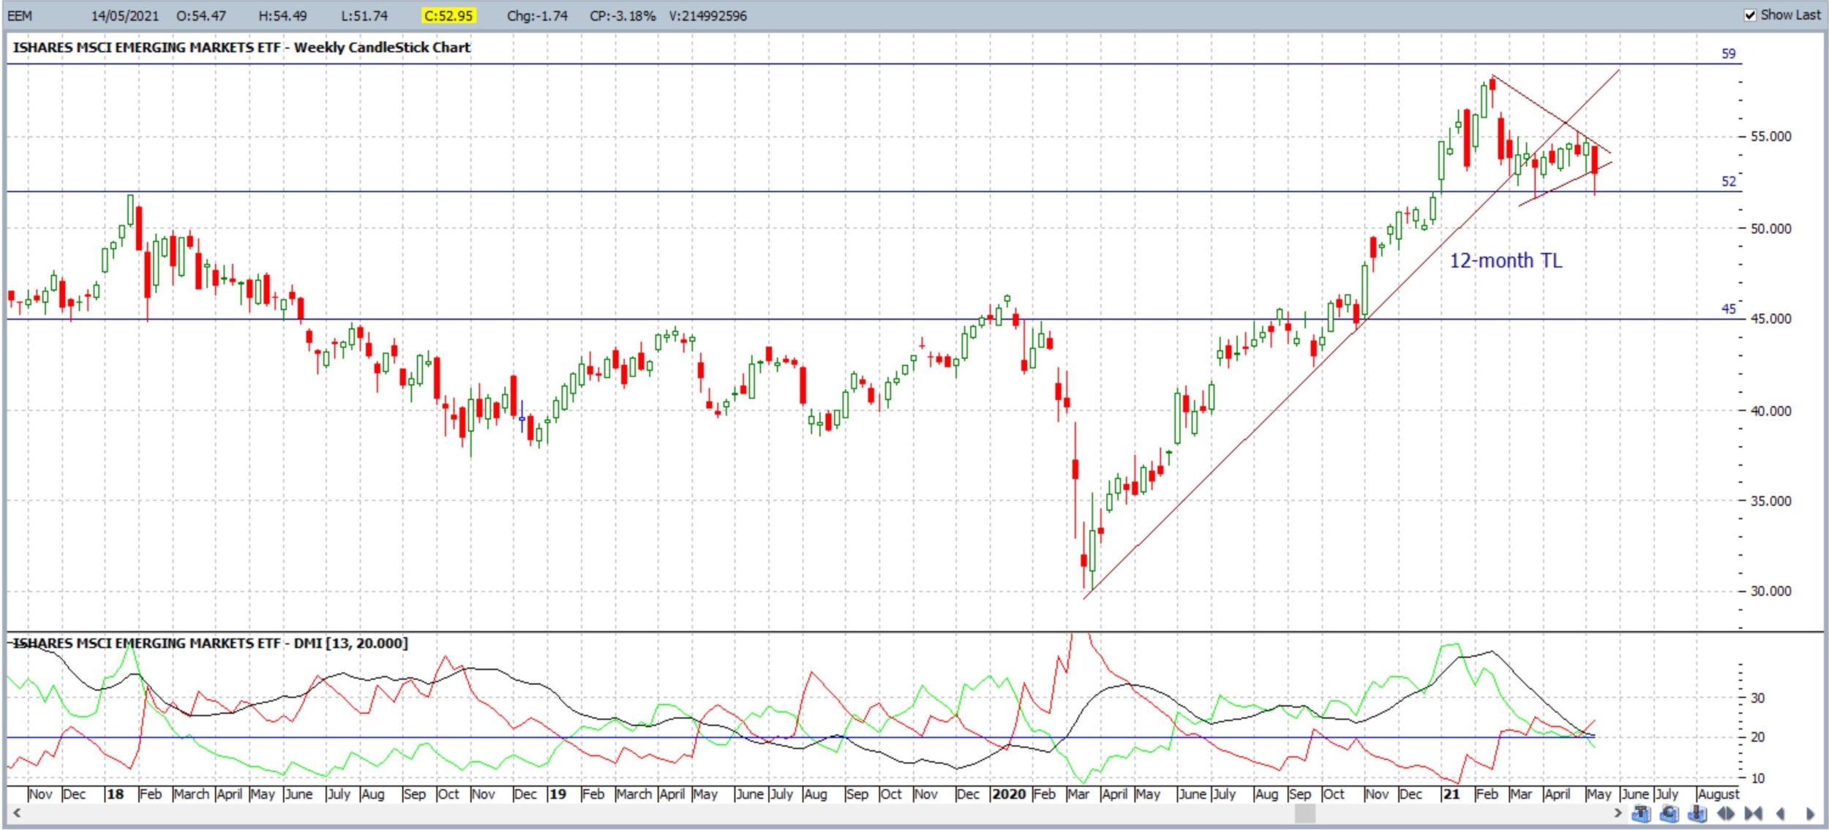Click the expand chart horizontally arrows icon

pos(1726,813)
